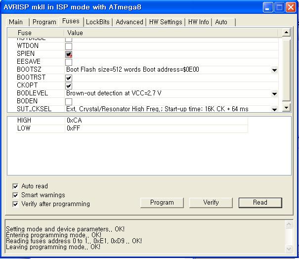Click 'Setting mode and device parameters' log line
The width and height of the screenshot is (299, 259).
(x=65, y=229)
